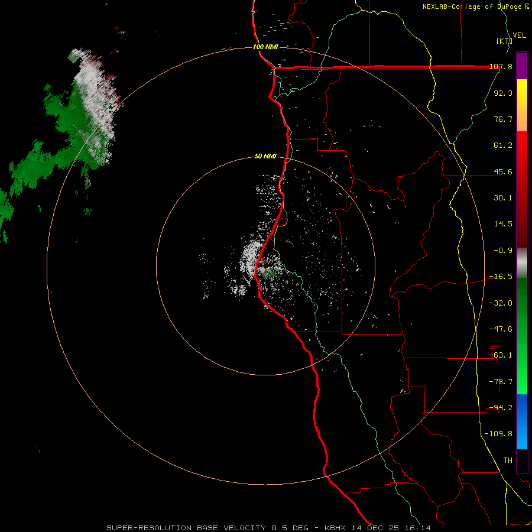Click the blue segment of the color bar

pyautogui.click(x=522, y=421)
